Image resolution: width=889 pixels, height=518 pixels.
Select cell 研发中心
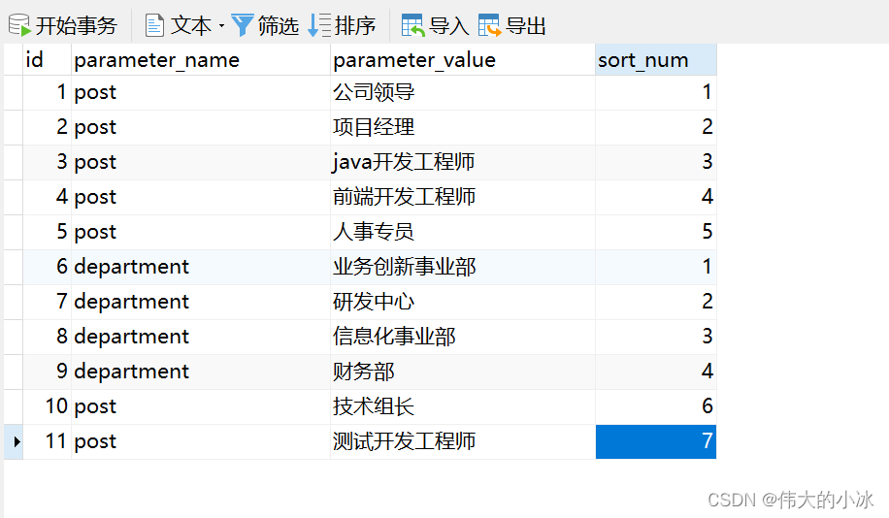(x=463, y=302)
